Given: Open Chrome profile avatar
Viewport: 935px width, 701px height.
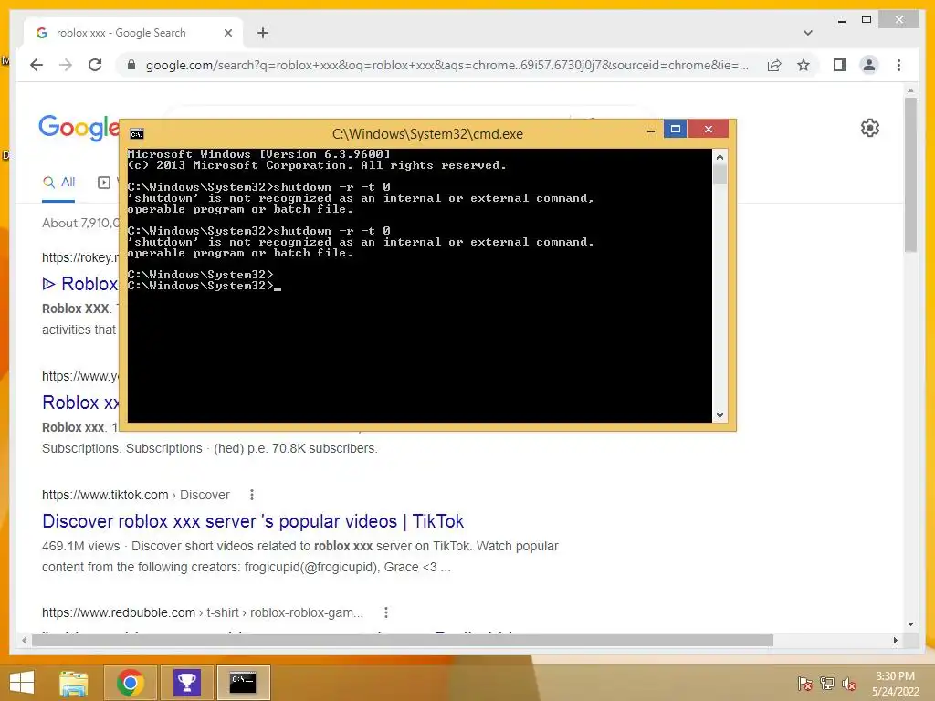Looking at the screenshot, I should tap(869, 65).
